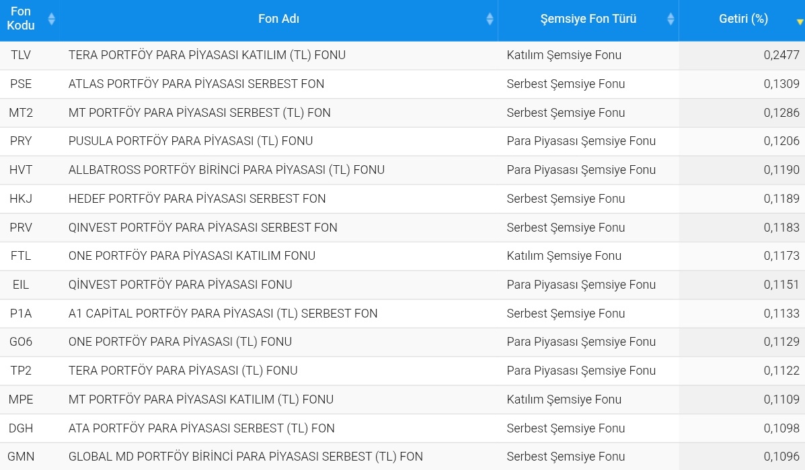Select fund code PSE
805x470 pixels.
(21, 83)
